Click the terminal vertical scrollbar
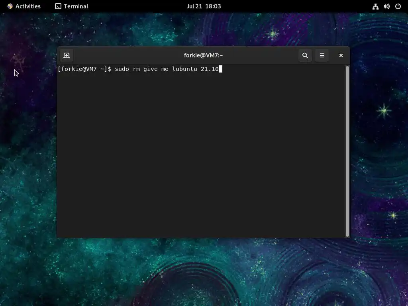Screen dimensions: 408x306 347,151
